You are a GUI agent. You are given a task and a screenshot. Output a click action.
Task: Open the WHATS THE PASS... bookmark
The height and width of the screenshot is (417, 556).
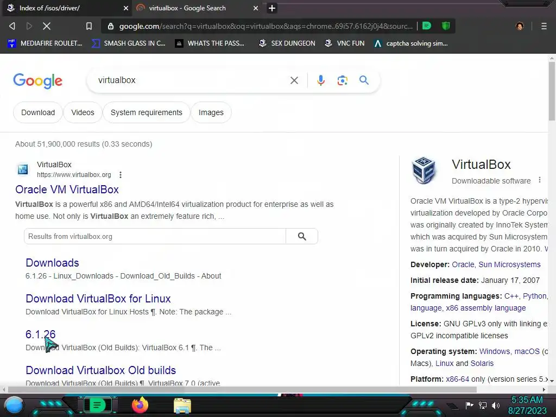click(x=210, y=43)
